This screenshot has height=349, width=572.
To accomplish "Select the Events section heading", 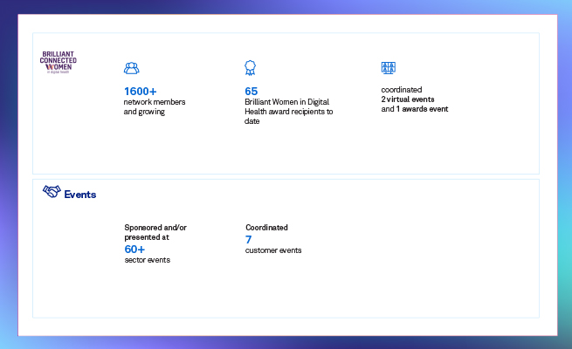I will click(x=80, y=195).
